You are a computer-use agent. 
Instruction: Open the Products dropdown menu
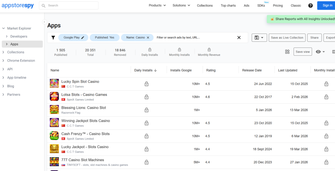(x=157, y=6)
